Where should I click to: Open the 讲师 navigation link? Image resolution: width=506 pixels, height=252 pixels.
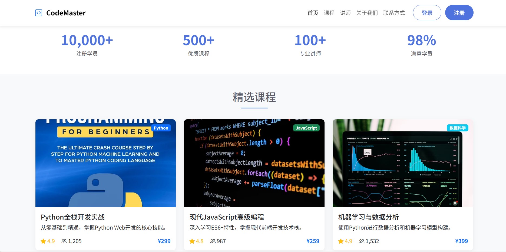coord(345,13)
